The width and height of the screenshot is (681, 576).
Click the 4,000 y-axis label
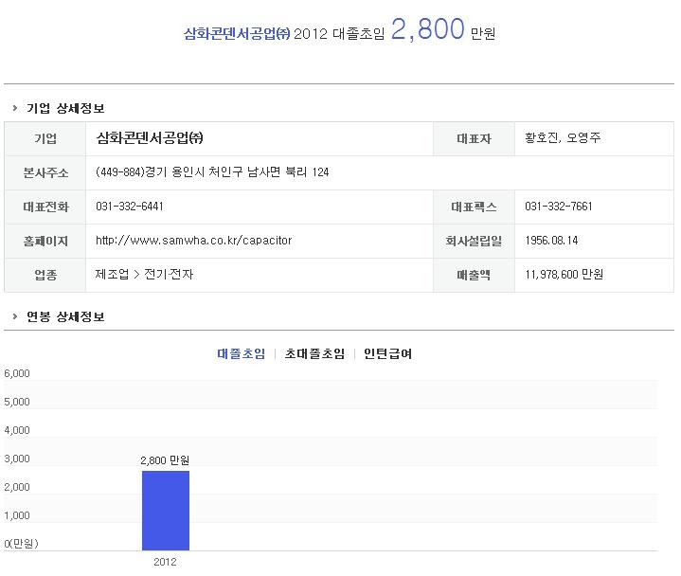pyautogui.click(x=17, y=430)
